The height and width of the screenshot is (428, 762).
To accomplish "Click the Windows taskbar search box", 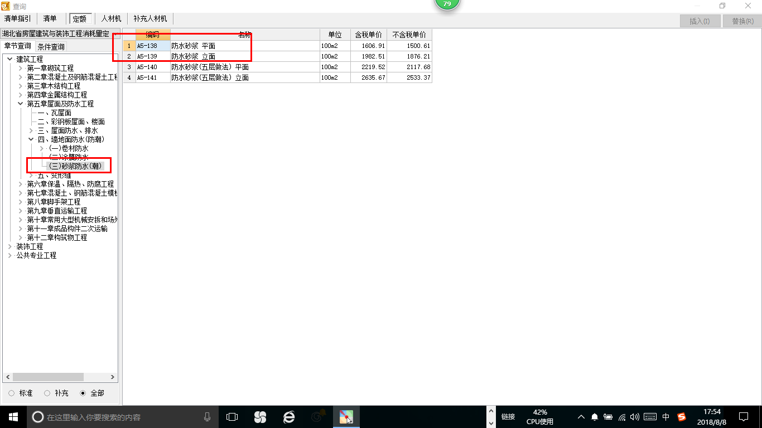I will pyautogui.click(x=122, y=416).
